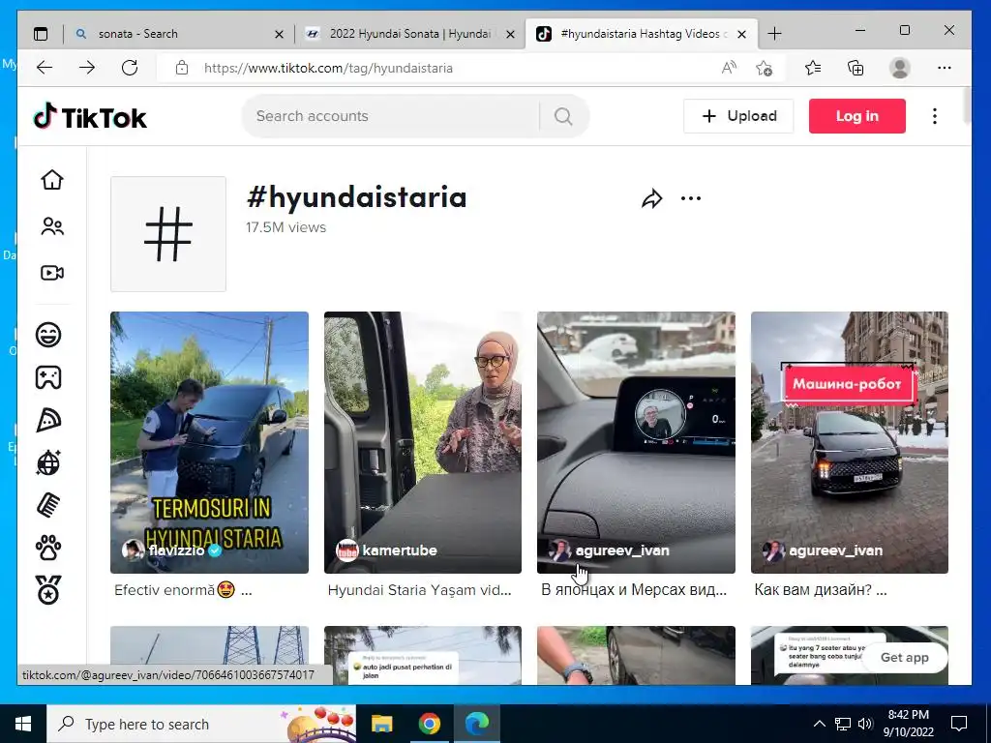Select the Animals paw print category icon

click(x=48, y=548)
